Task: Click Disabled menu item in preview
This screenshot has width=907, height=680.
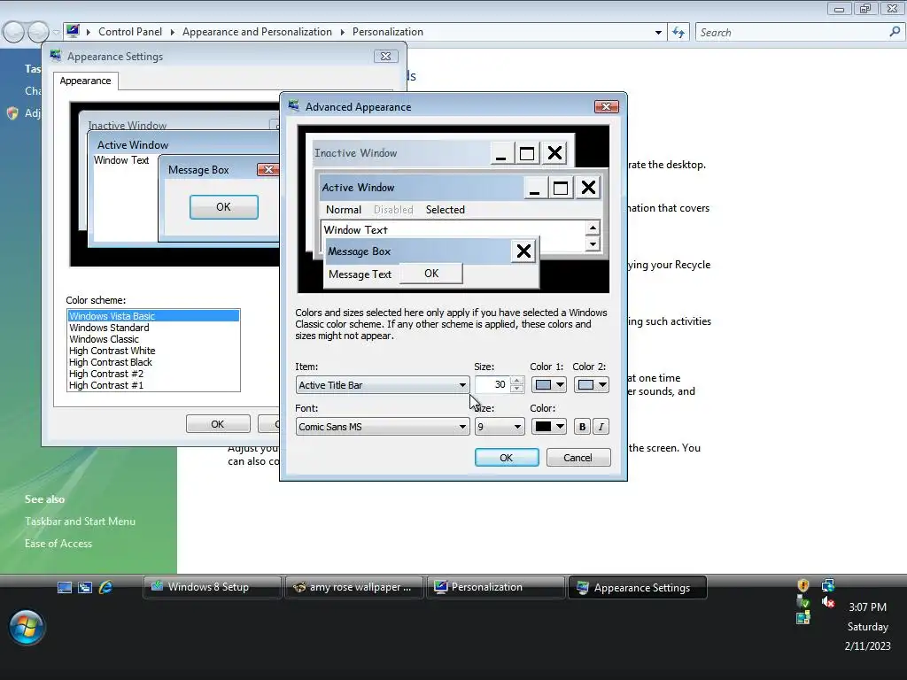Action: click(x=393, y=210)
